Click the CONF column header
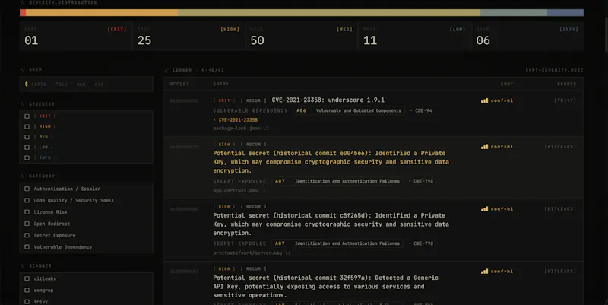 pos(506,84)
